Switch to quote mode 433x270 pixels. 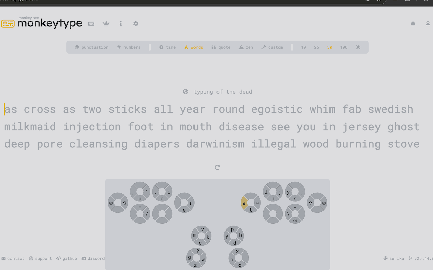tap(221, 47)
